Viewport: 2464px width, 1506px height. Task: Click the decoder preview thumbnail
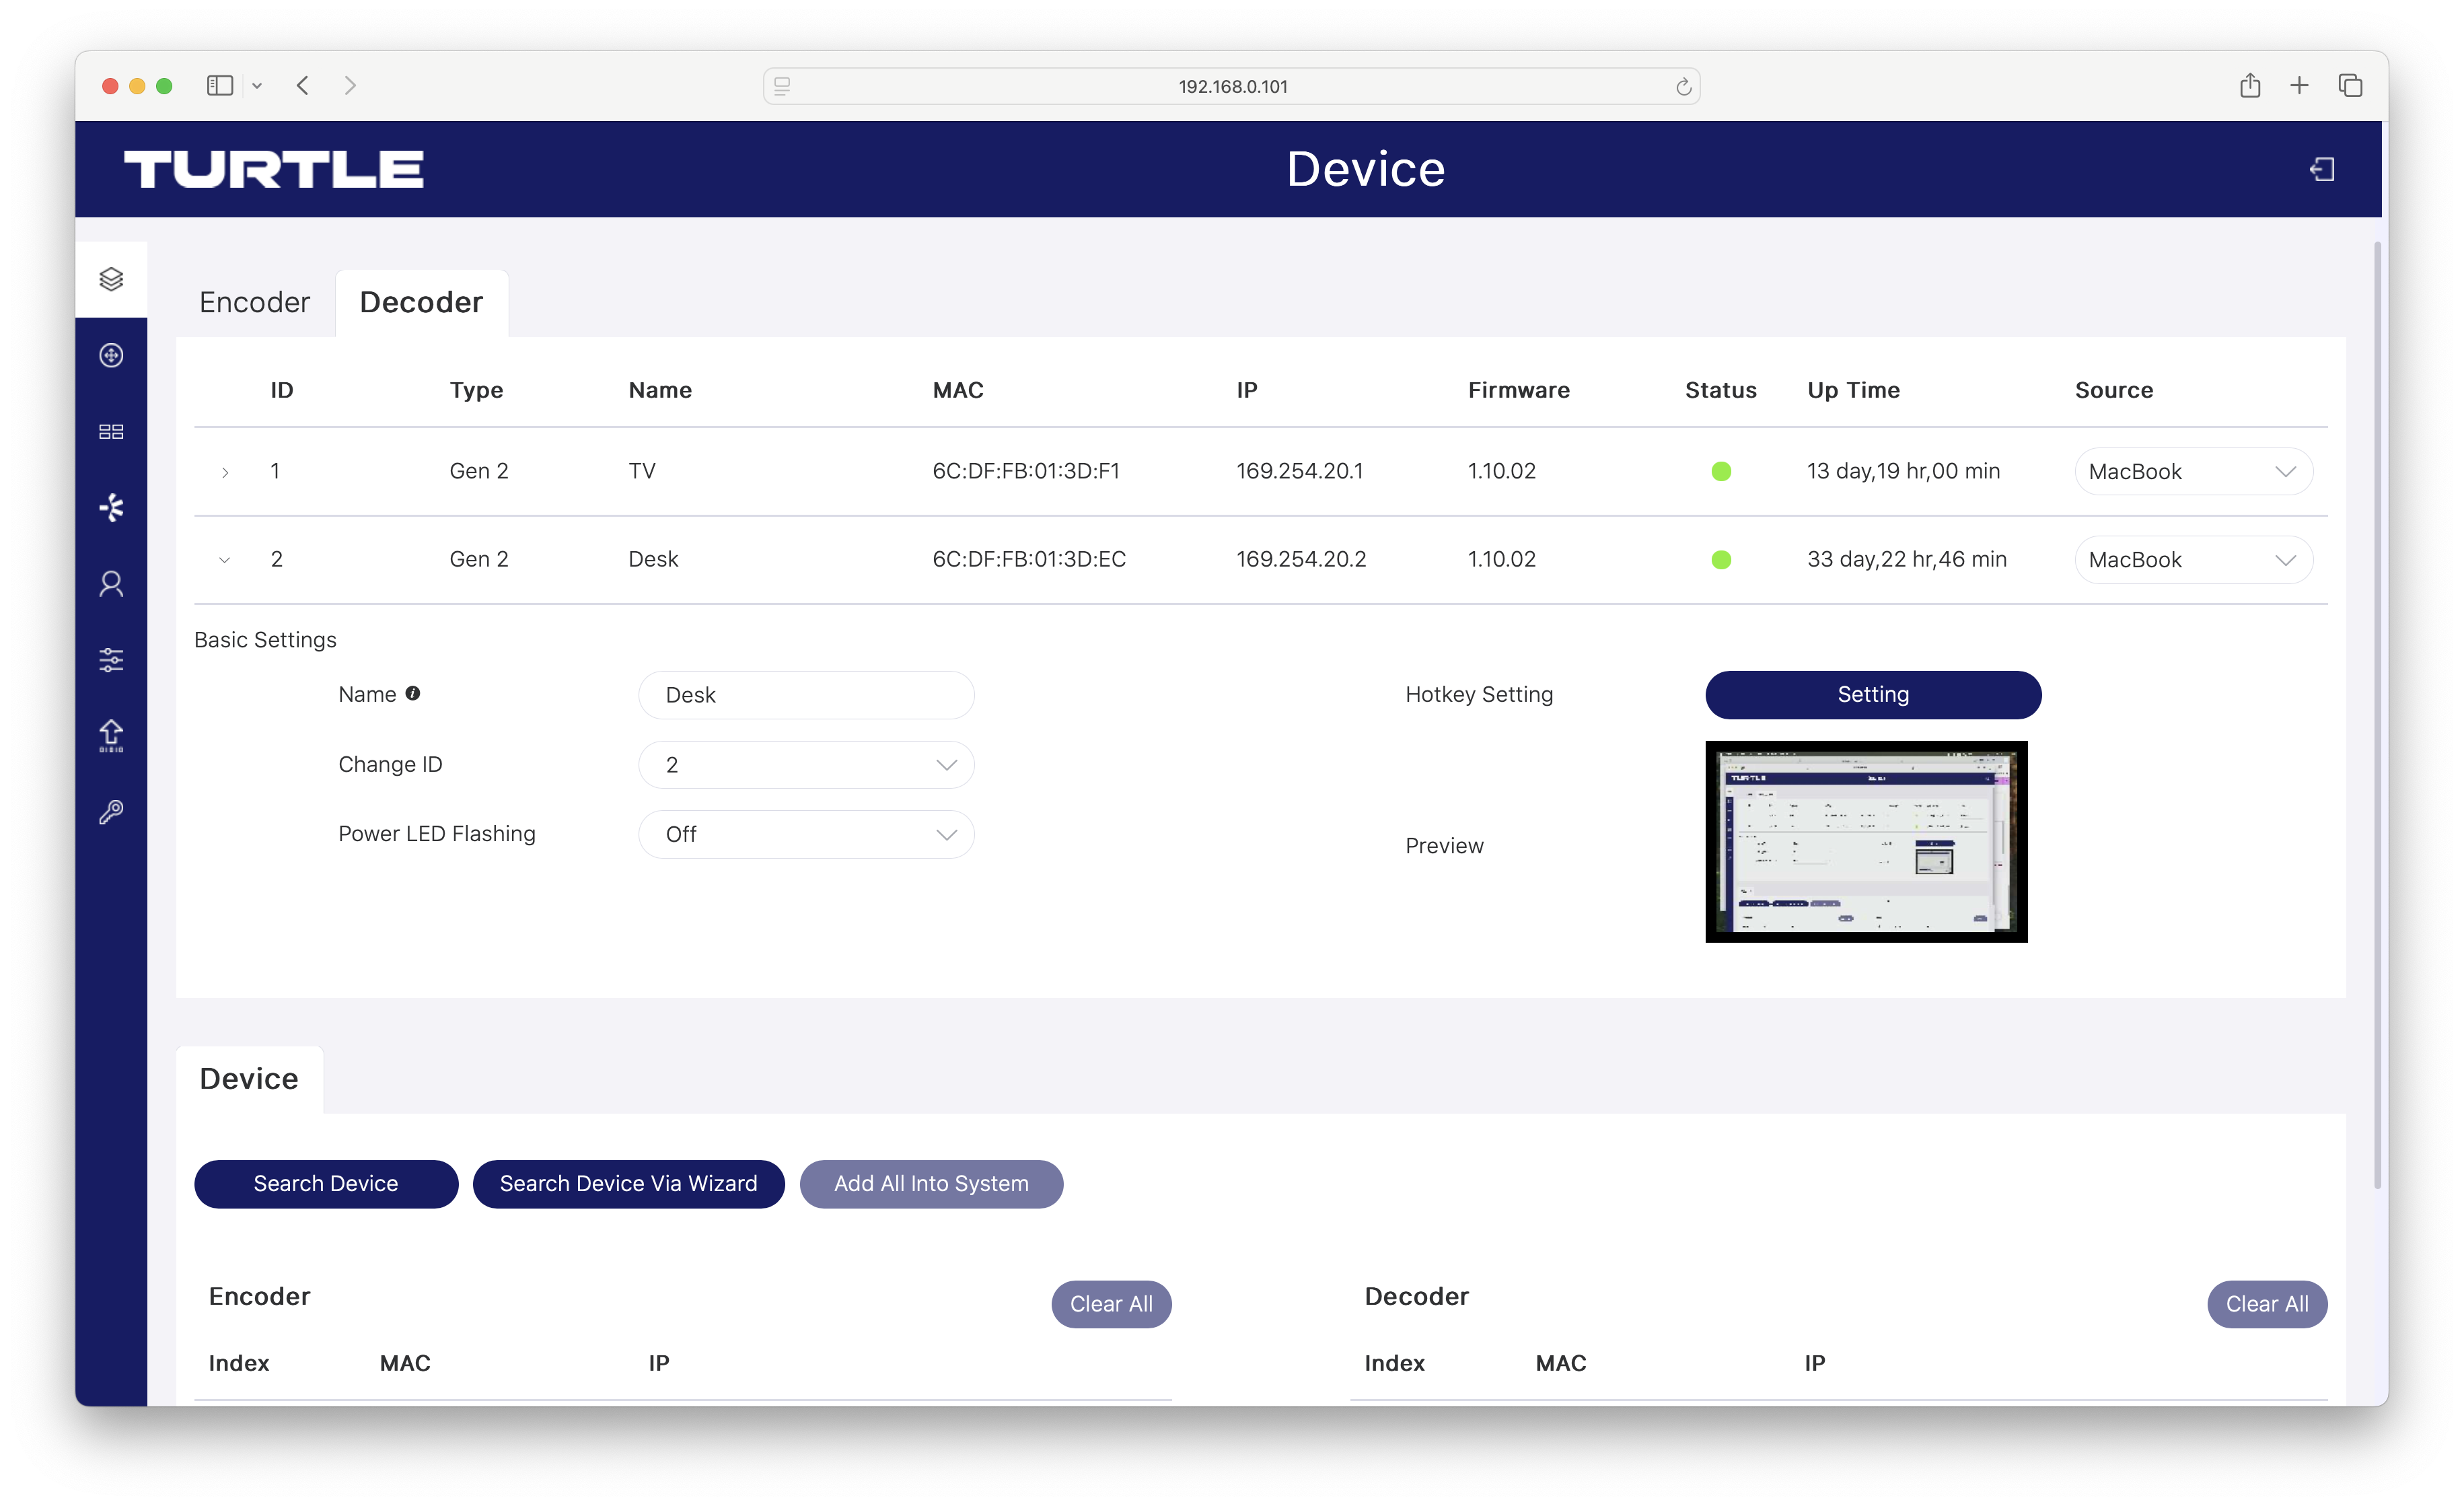point(1865,841)
